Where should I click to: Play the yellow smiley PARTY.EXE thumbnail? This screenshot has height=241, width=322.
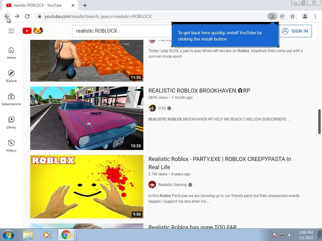pyautogui.click(x=87, y=187)
